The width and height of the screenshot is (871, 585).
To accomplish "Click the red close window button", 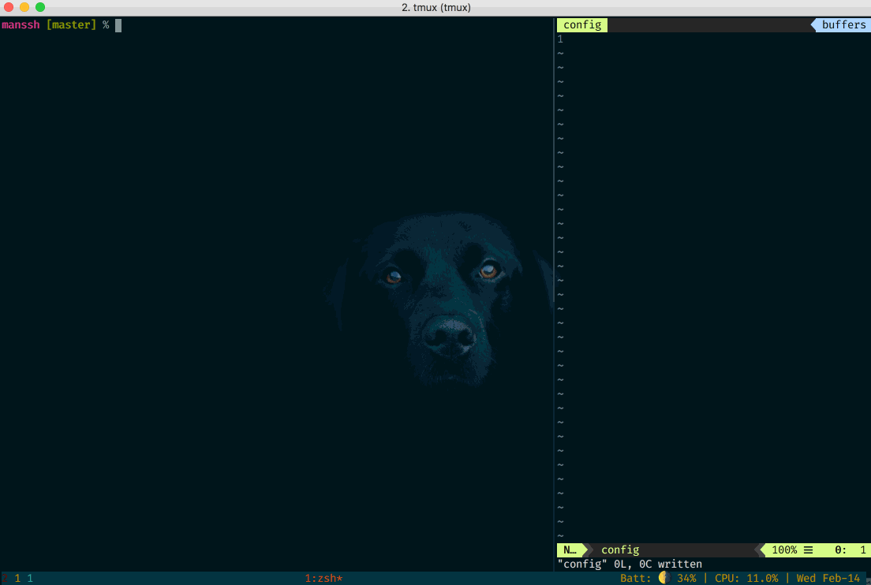I will coord(9,7).
